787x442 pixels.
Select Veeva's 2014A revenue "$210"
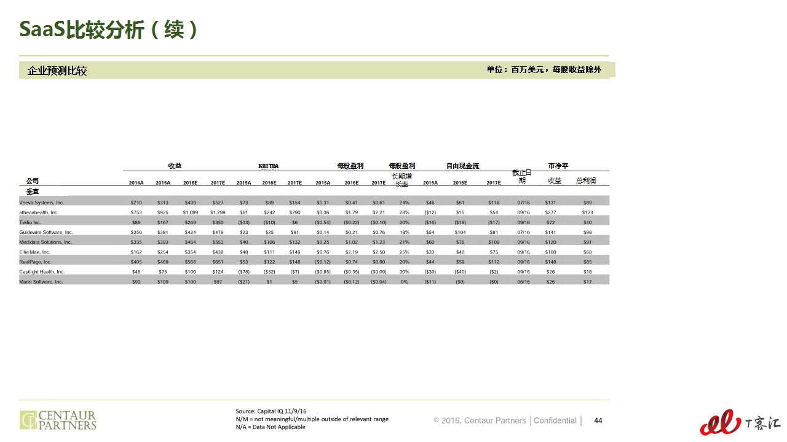[136, 203]
